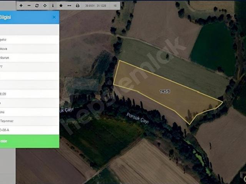Click the burun neighborhood row

[30, 58]
